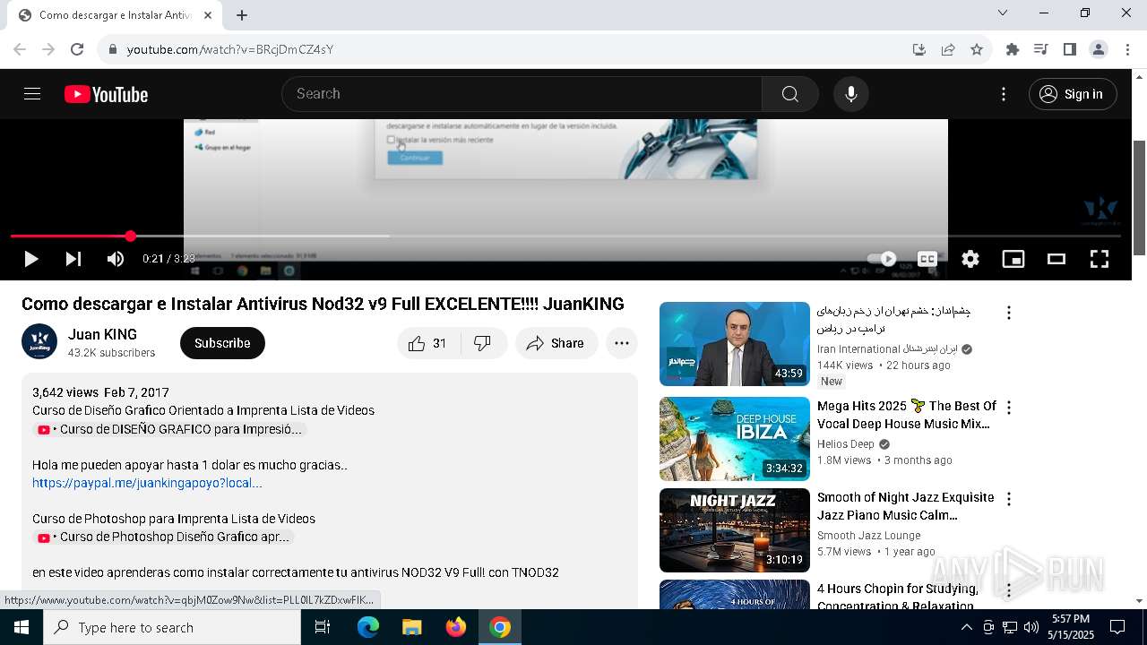Play the Night Jazz video thumbnail
Image resolution: width=1147 pixels, height=645 pixels.
pyautogui.click(x=735, y=530)
